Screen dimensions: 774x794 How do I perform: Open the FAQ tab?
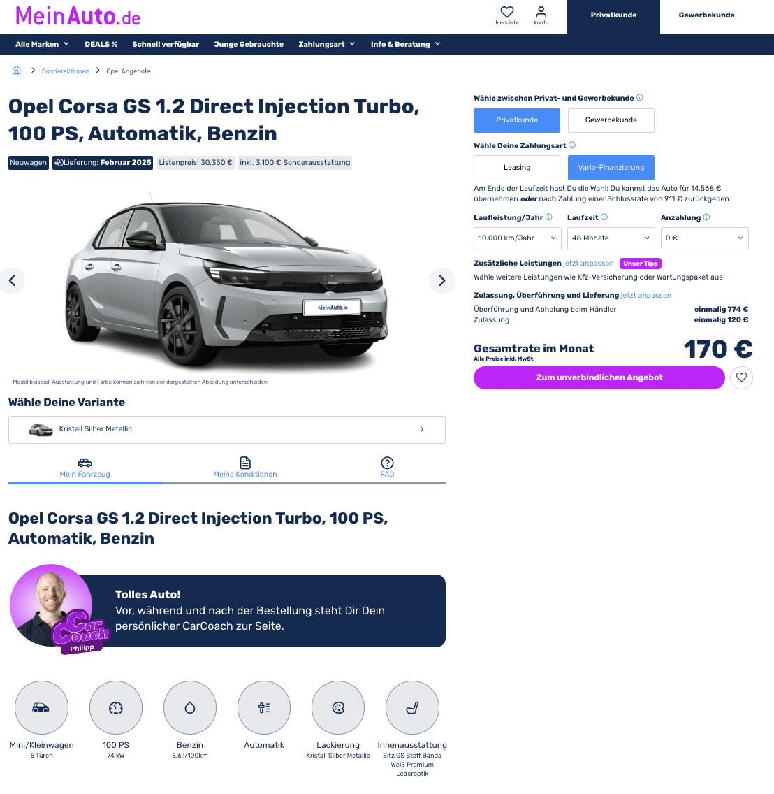pos(387,468)
